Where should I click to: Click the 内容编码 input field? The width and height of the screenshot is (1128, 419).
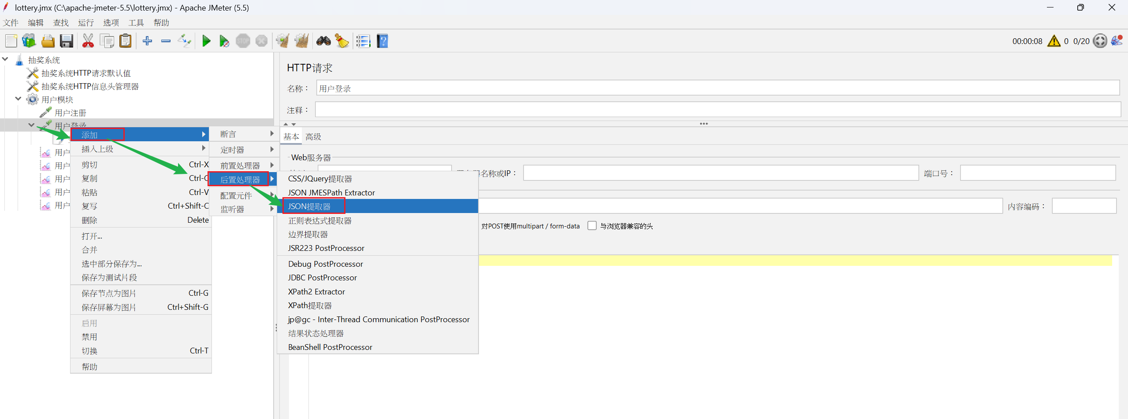1084,206
